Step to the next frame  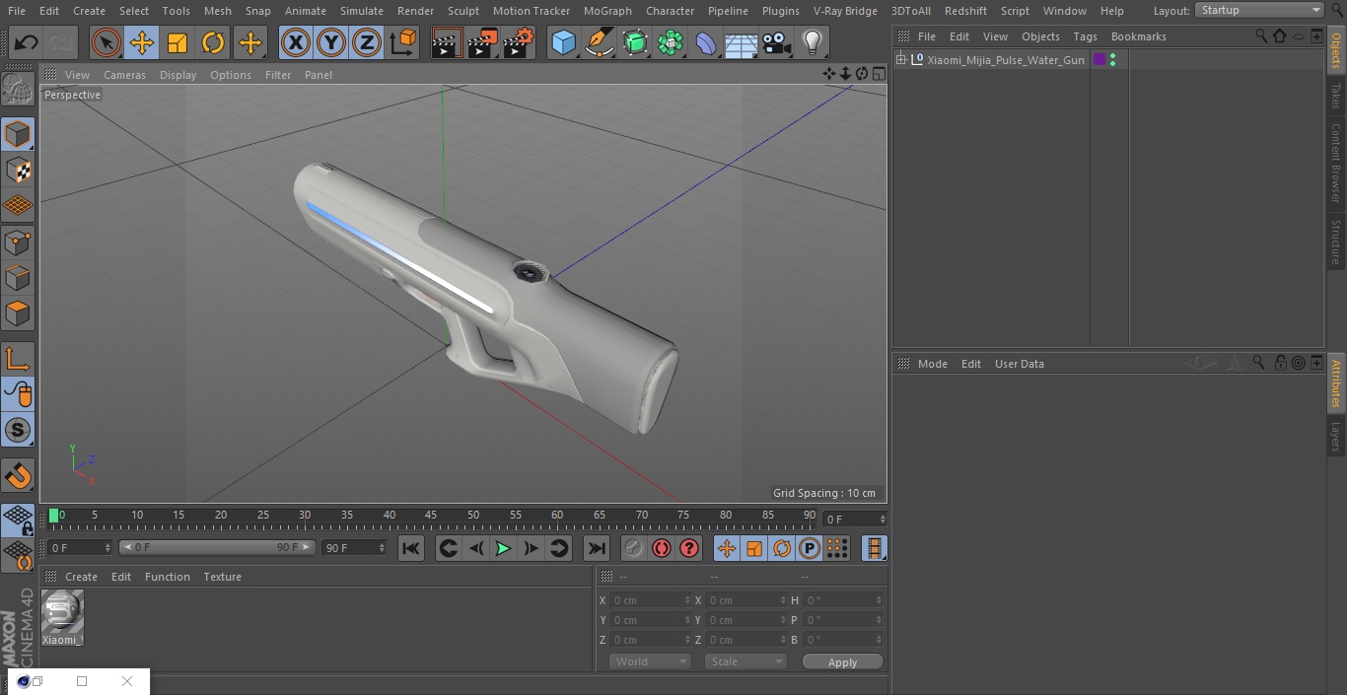point(531,548)
